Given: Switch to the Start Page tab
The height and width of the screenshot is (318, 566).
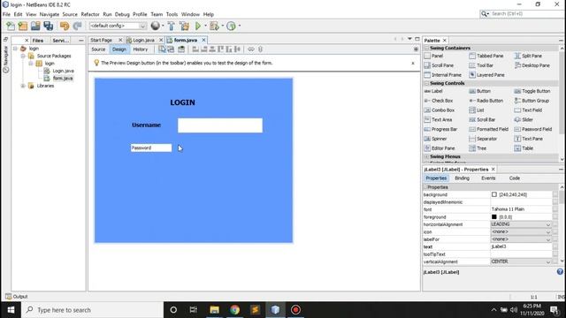Looking at the screenshot, I should click(x=101, y=40).
